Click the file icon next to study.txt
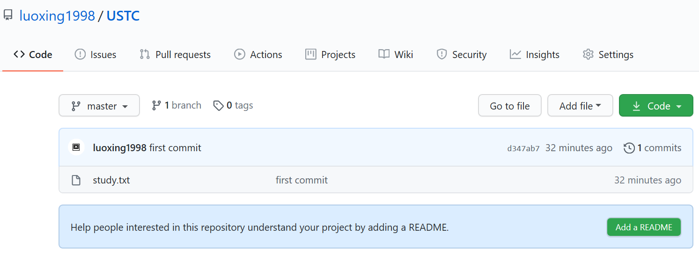 76,180
